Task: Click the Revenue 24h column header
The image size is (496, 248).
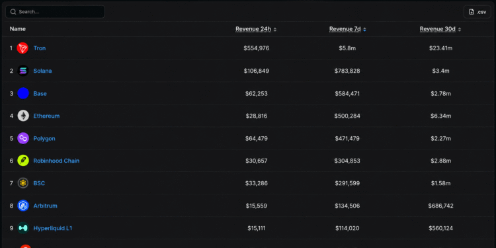Action: (253, 29)
